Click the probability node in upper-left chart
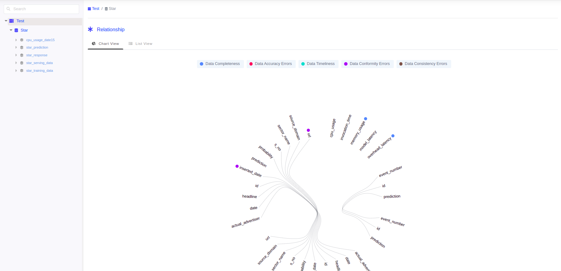This screenshot has width=561, height=271. coord(266,152)
